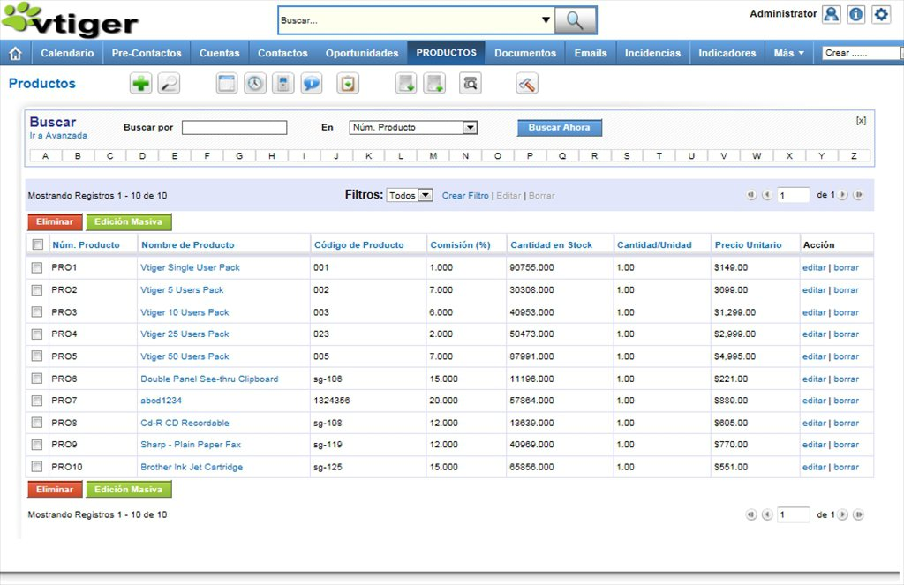Expand the Más menu in the navigation bar
Image resolution: width=904 pixels, height=585 pixels.
pyautogui.click(x=788, y=53)
